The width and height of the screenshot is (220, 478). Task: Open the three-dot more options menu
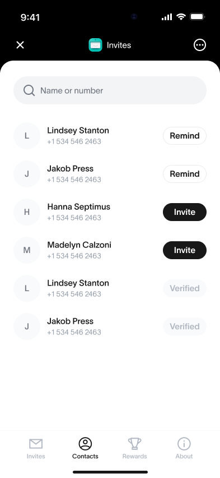pyautogui.click(x=200, y=45)
